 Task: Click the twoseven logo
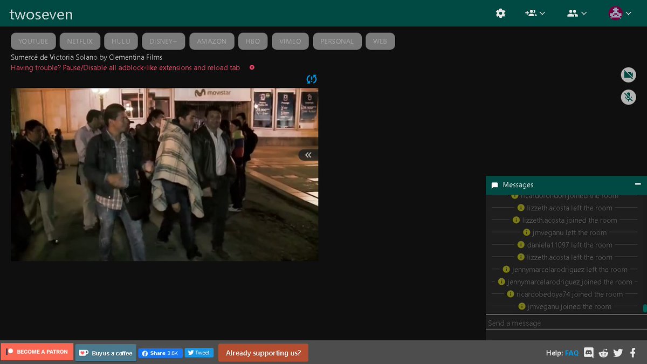tap(41, 14)
